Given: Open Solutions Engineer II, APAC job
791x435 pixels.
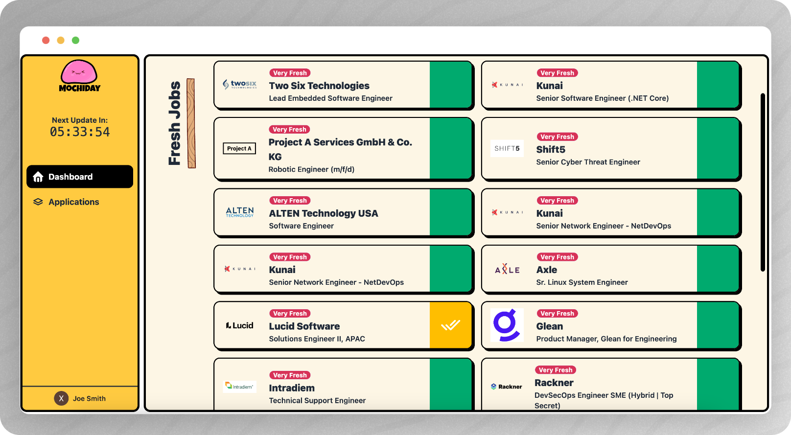Looking at the screenshot, I should [317, 339].
